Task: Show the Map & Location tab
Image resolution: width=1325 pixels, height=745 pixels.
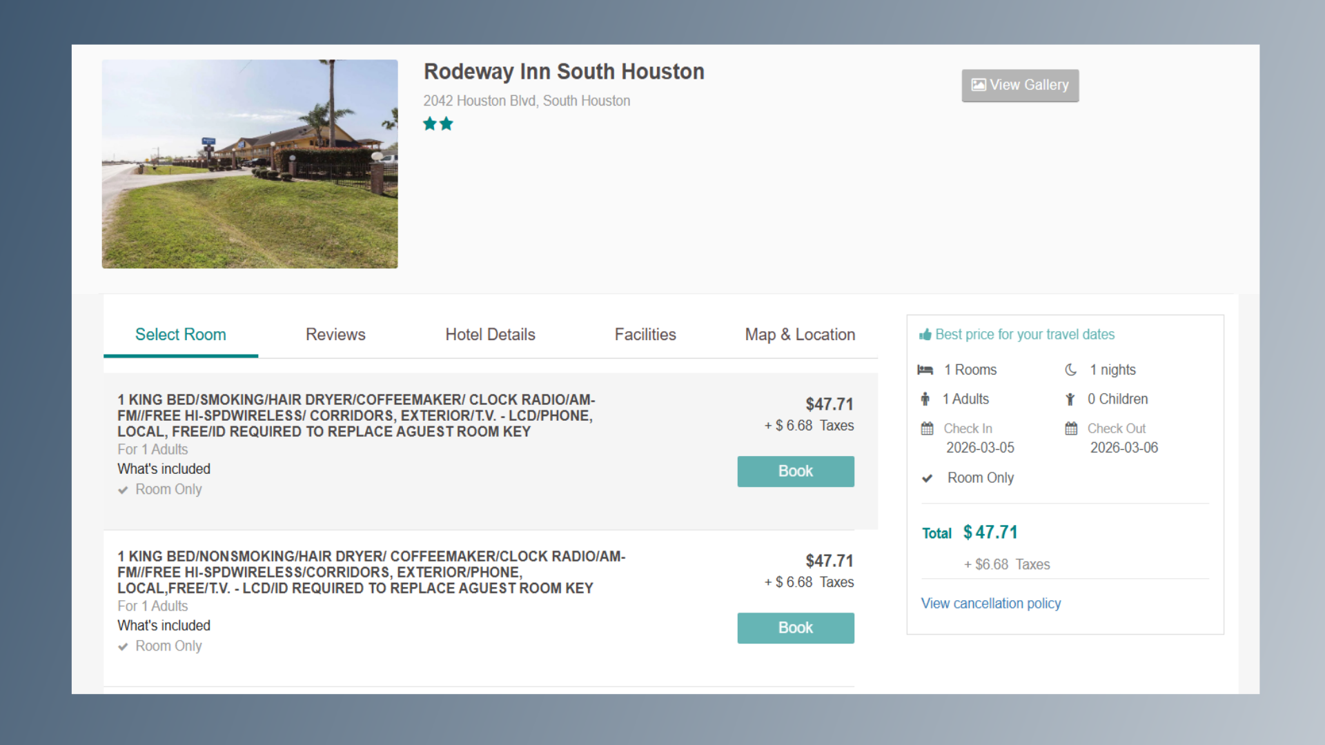Action: (800, 335)
